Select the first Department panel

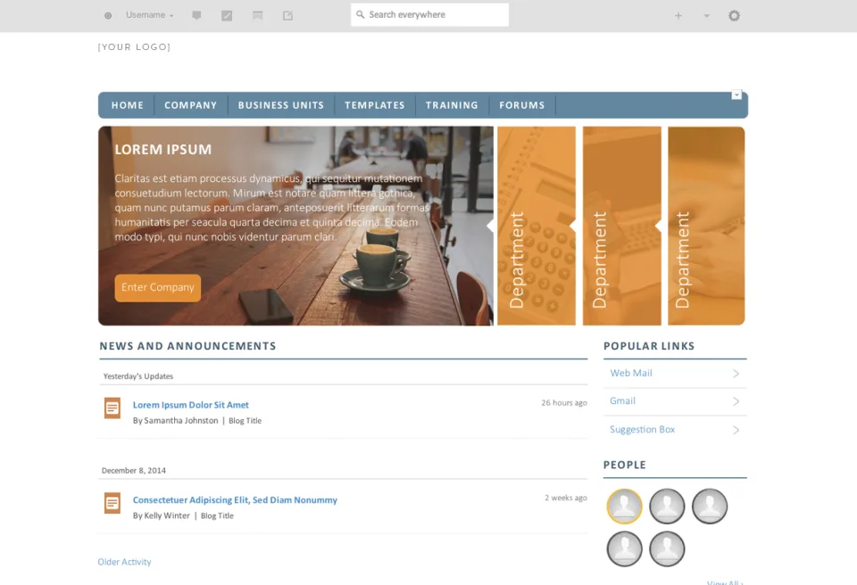click(537, 226)
